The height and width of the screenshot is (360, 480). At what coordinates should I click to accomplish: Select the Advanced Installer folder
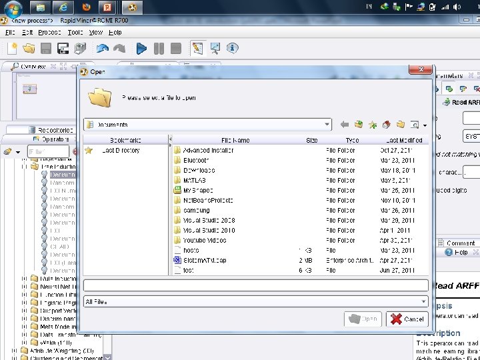click(x=208, y=150)
